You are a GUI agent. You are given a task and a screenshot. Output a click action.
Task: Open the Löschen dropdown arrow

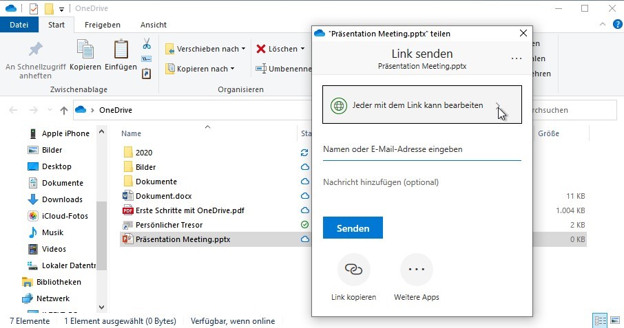click(302, 49)
